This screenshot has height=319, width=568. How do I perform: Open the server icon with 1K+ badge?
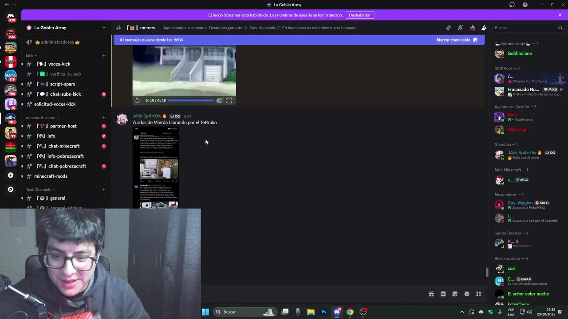(11, 119)
